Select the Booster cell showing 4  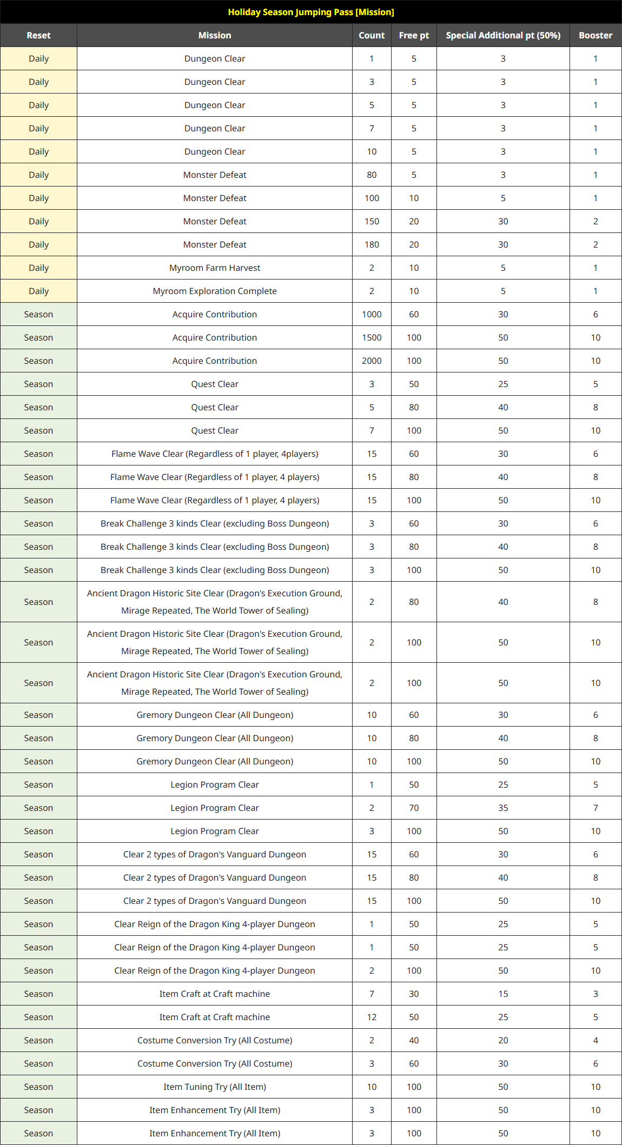point(595,1040)
